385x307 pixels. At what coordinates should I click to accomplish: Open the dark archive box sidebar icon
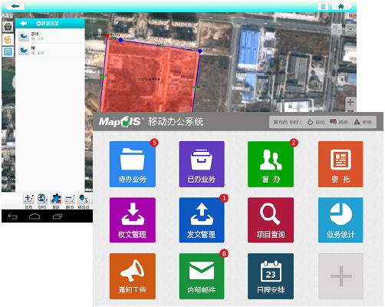click(x=8, y=27)
